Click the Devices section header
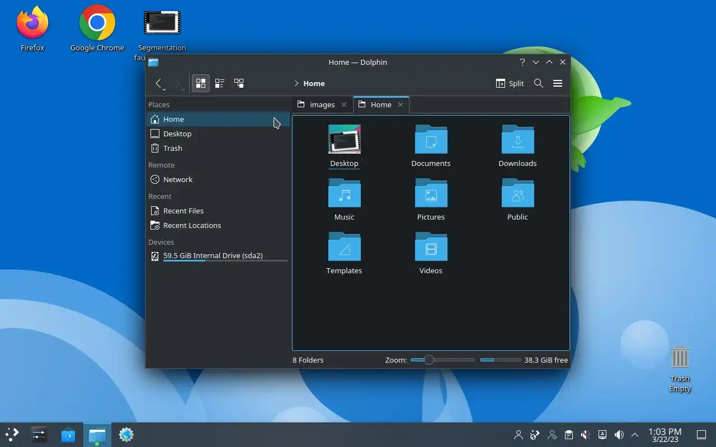Viewport: 716px width, 447px height. (161, 242)
